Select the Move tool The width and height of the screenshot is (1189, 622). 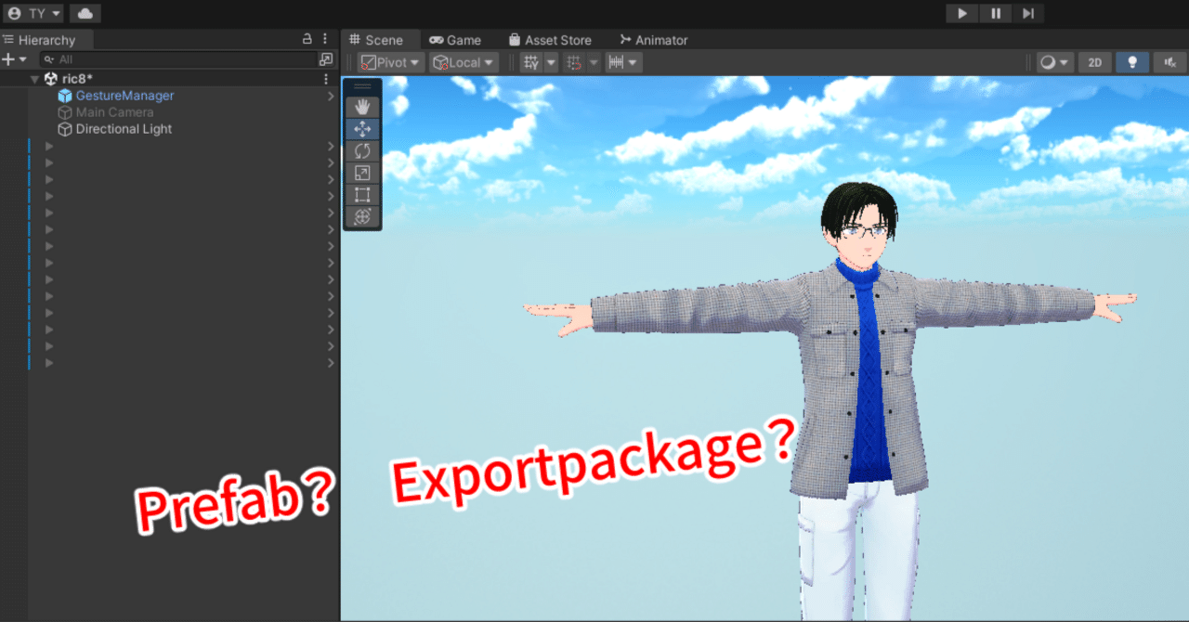point(361,128)
